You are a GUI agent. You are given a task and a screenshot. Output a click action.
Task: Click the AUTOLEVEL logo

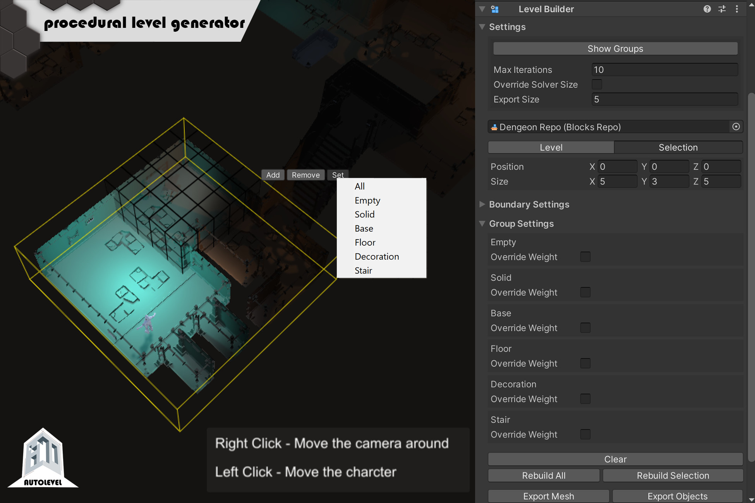click(43, 459)
